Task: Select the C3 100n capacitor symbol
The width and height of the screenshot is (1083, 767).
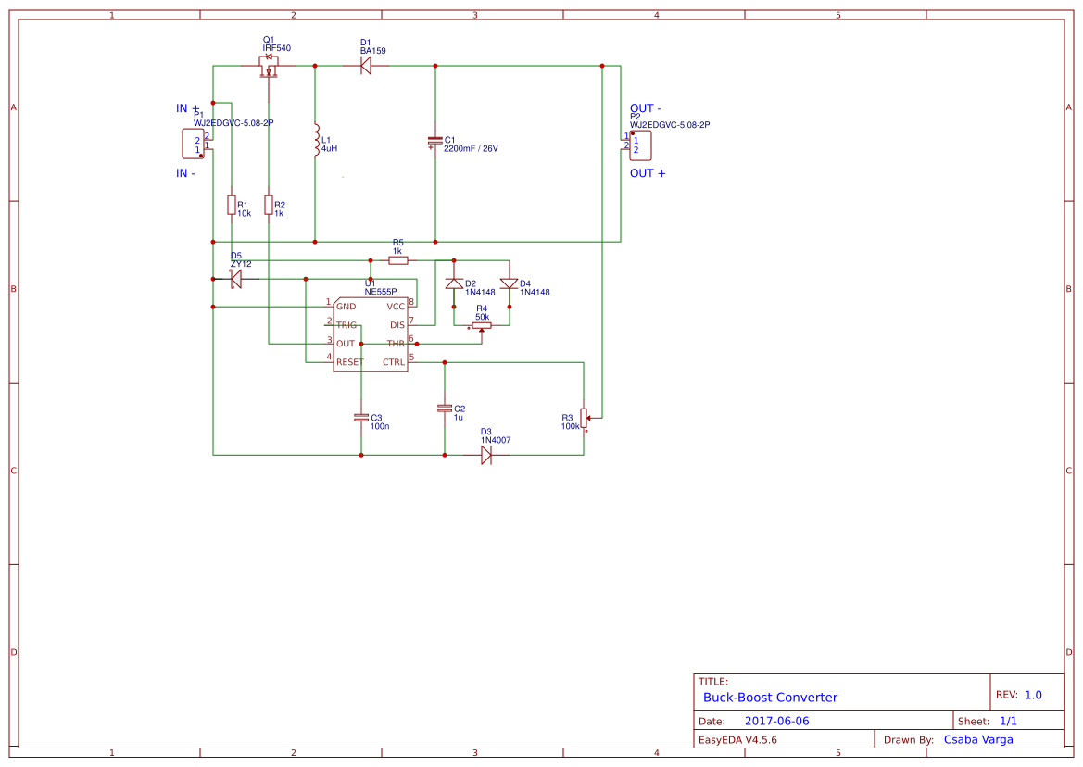Action: click(360, 419)
